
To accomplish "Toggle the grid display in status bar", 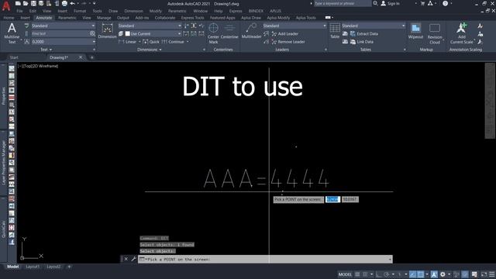I will (x=357, y=274).
